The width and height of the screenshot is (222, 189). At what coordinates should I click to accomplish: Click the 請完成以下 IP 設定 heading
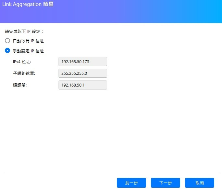click(24, 31)
